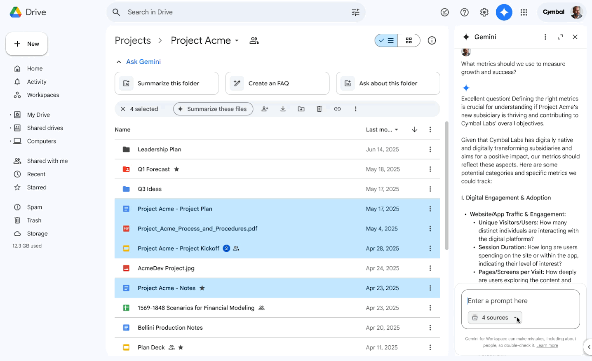
Task: Toggle the star on Q1 Forecast
Action: tap(176, 169)
